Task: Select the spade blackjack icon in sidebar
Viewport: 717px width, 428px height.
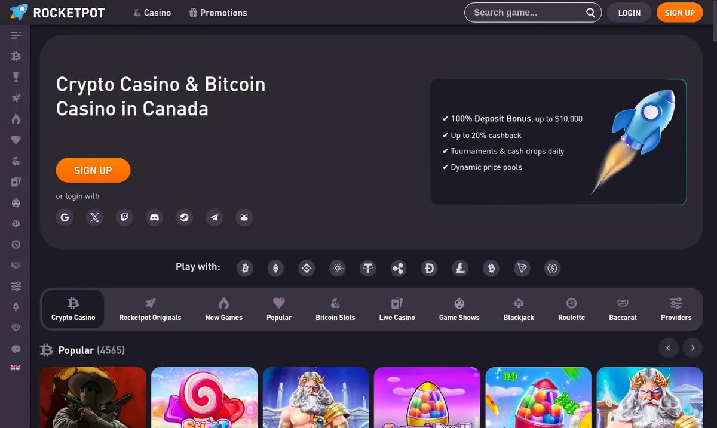Action: (x=16, y=224)
